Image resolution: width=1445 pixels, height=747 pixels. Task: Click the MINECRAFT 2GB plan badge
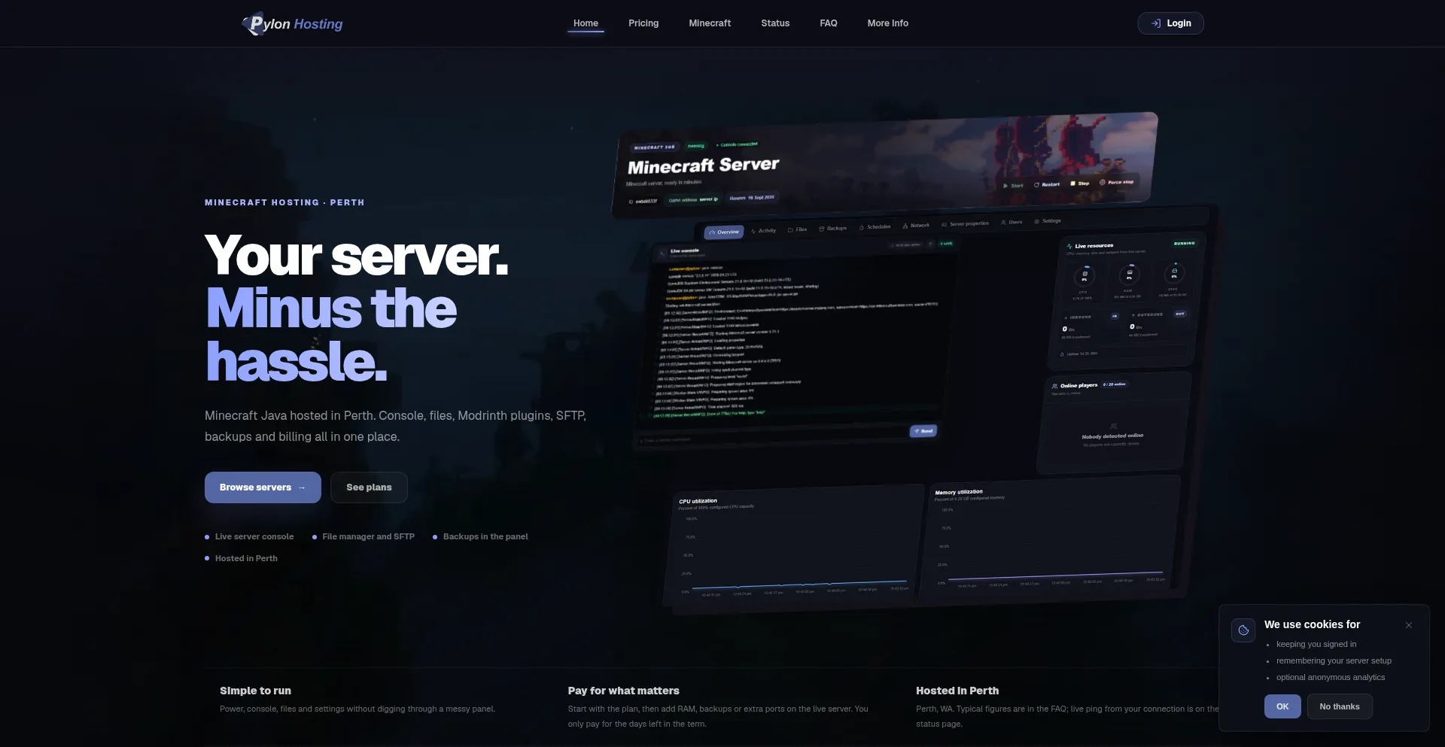(654, 147)
